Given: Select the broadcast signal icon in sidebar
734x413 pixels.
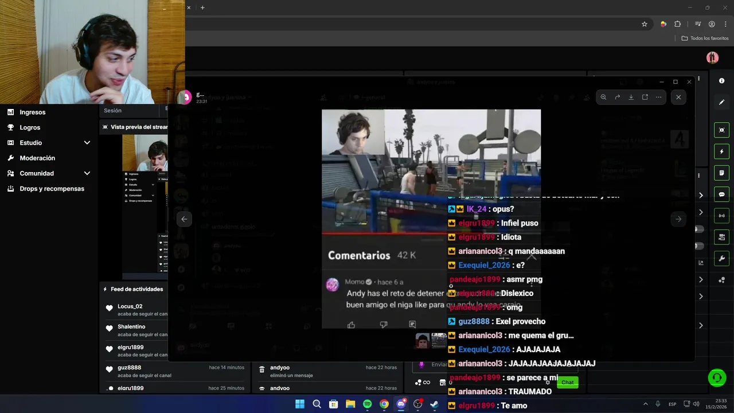Looking at the screenshot, I should 721,216.
